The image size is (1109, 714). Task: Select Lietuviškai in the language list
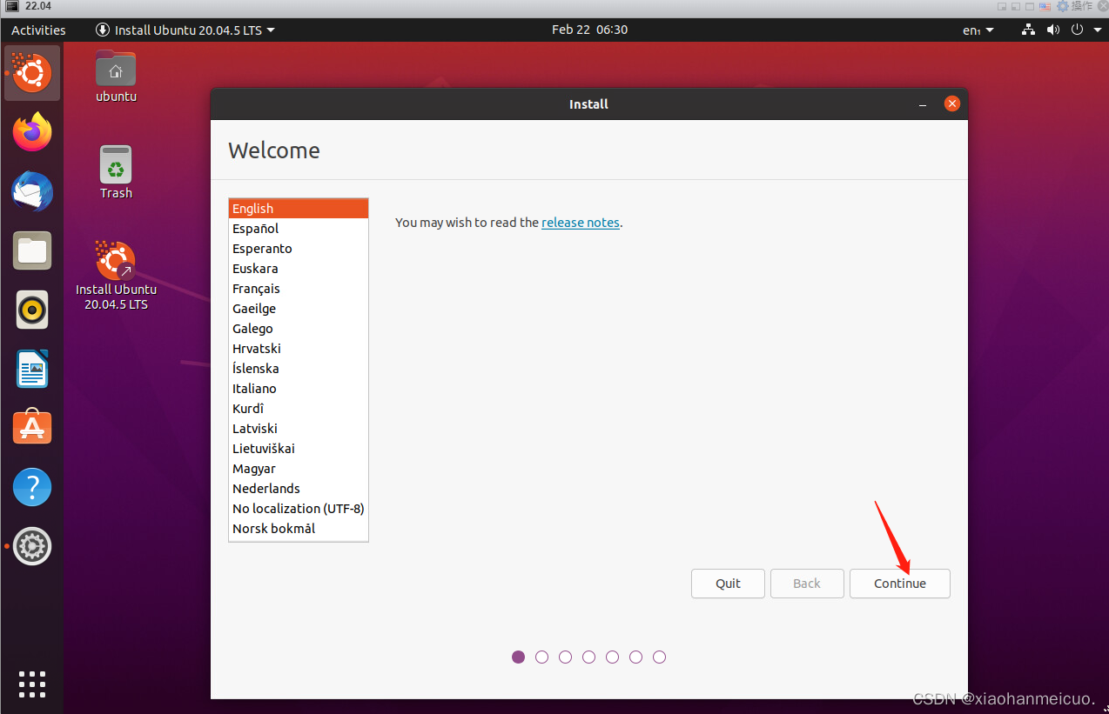(299, 449)
